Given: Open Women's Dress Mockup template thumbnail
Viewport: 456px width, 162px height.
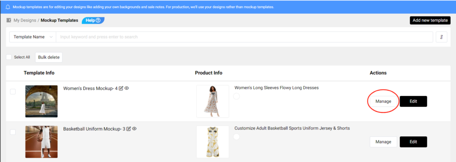Looking at the screenshot, I should click(41, 101).
